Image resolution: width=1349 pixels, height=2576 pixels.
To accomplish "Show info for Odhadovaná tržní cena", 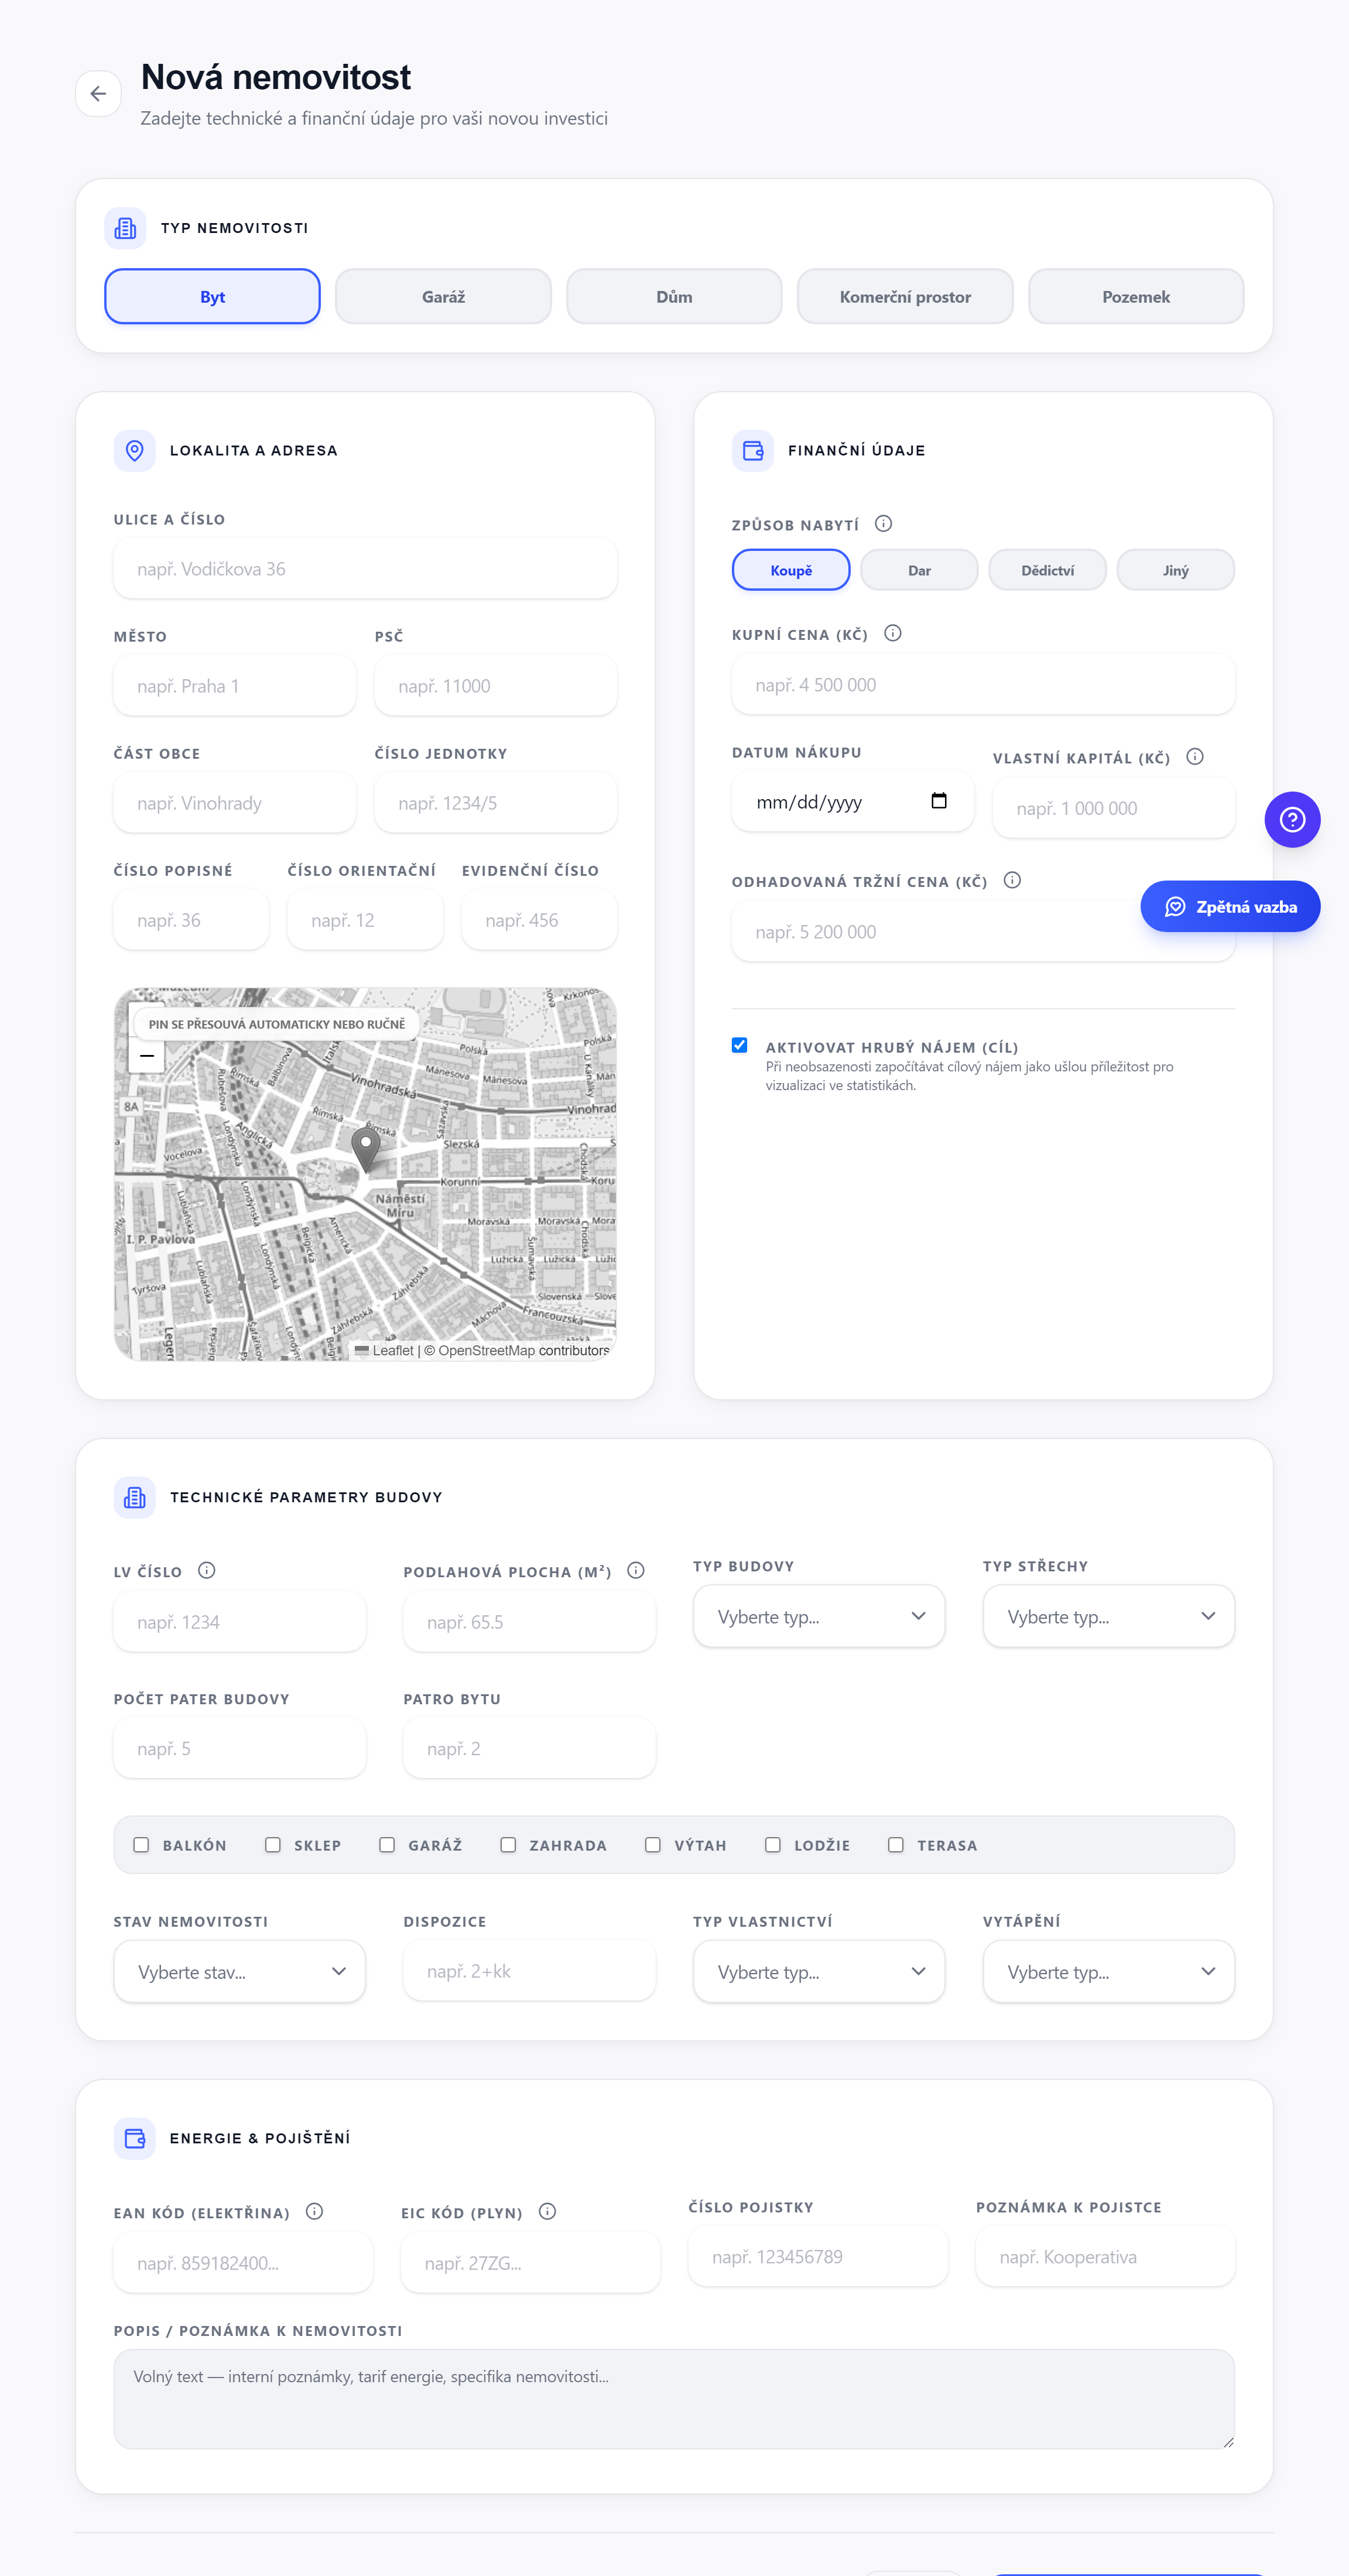I will (1012, 880).
